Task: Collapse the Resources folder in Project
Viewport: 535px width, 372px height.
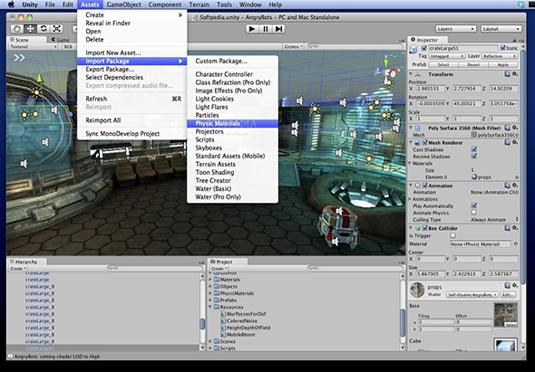Action: click(210, 307)
